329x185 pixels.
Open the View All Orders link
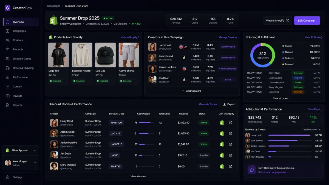[x=314, y=37]
